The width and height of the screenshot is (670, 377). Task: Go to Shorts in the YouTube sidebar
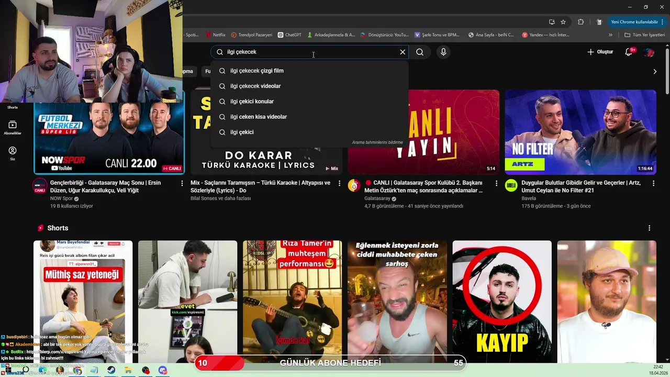13,107
